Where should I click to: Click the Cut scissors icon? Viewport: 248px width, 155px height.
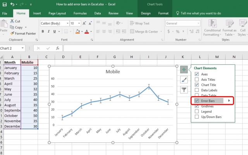coord(12,21)
